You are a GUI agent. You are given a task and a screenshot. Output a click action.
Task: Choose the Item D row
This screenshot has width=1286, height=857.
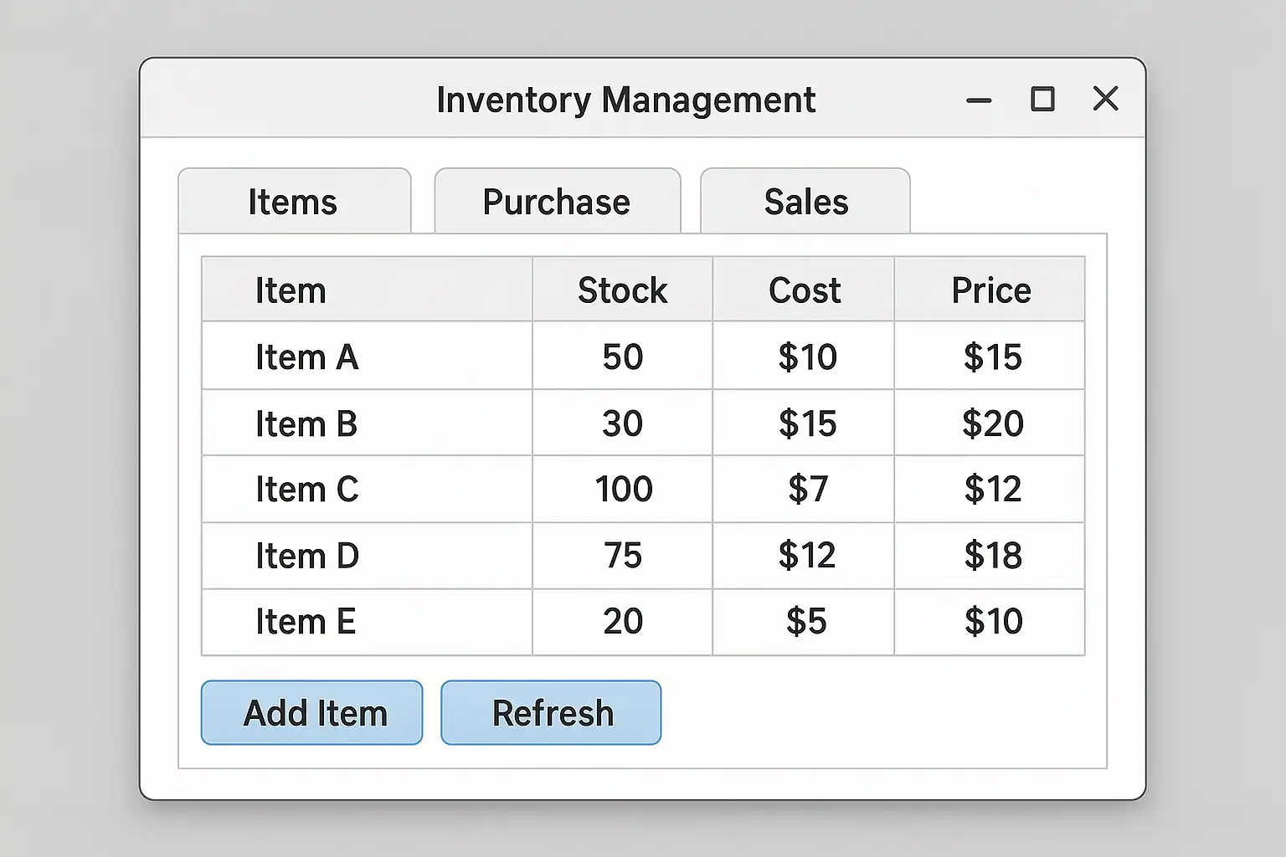click(306, 556)
